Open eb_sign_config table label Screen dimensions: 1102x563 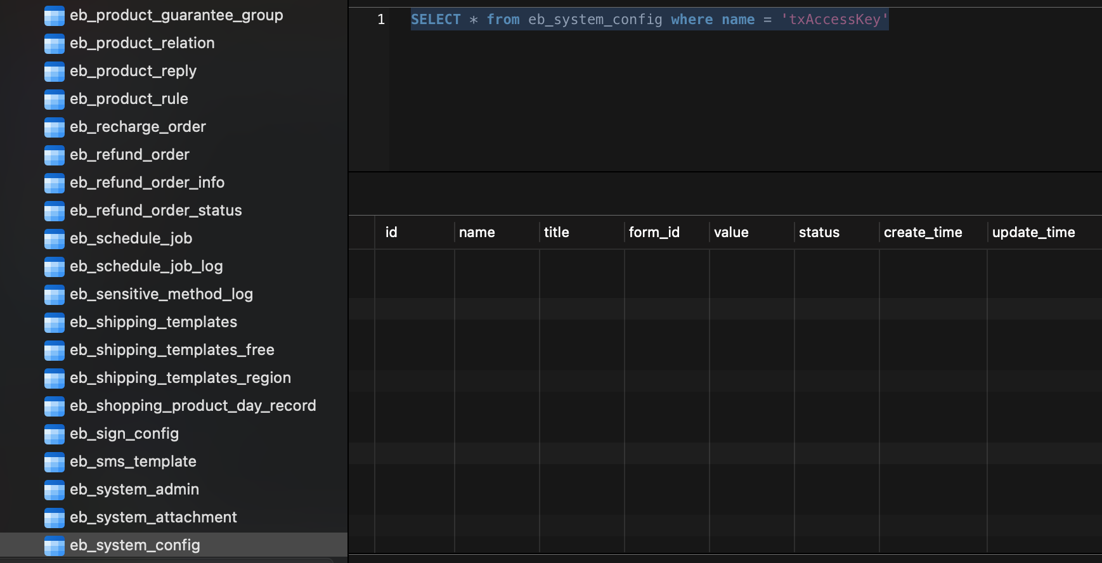124,434
